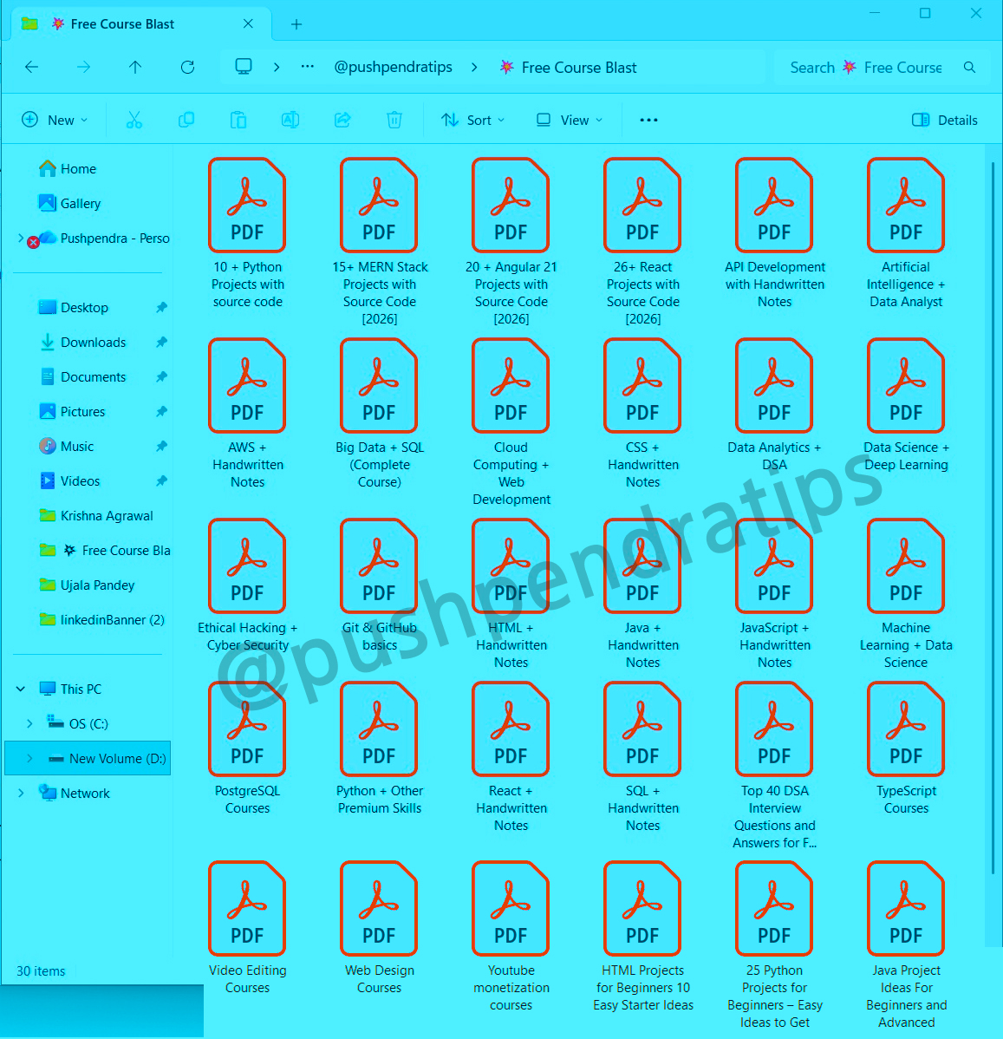Image resolution: width=1003 pixels, height=1039 pixels.
Task: Collapse the This PC tree node
Action: (x=21, y=689)
